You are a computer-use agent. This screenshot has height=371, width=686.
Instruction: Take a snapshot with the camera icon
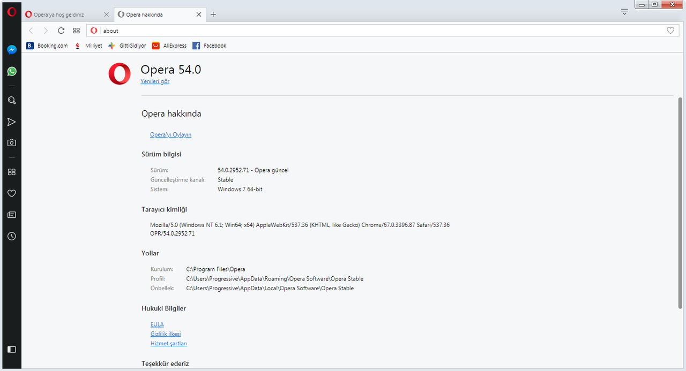12,143
